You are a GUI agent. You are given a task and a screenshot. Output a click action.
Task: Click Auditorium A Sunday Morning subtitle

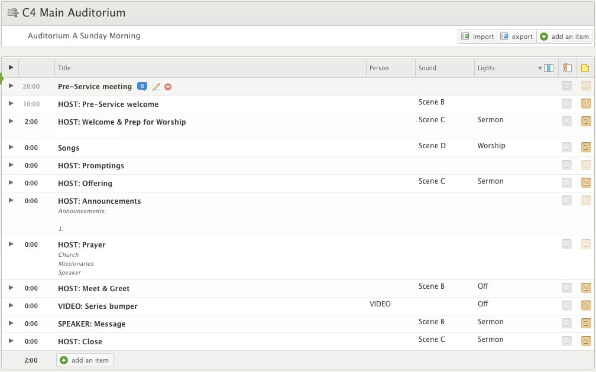click(84, 35)
